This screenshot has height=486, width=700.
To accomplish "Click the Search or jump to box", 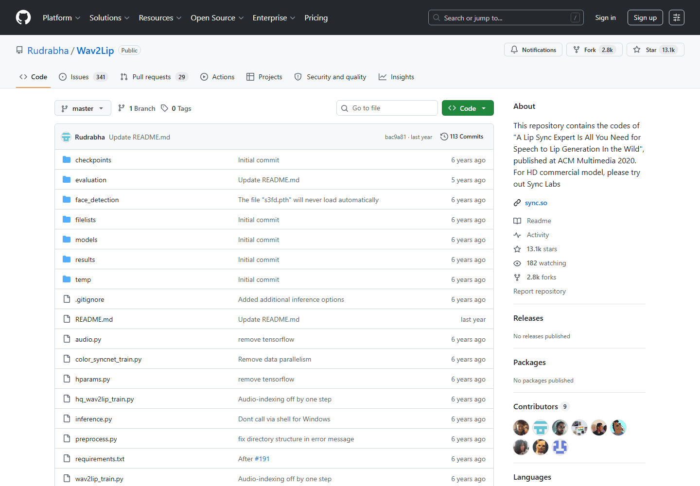I will click(506, 17).
